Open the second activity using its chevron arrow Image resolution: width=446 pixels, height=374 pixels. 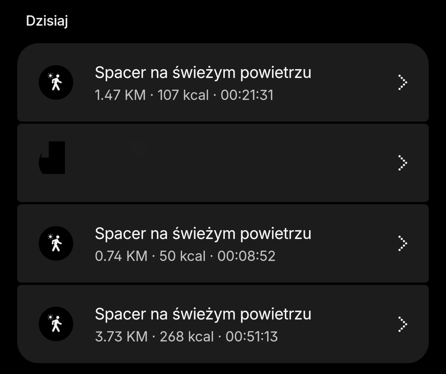402,163
